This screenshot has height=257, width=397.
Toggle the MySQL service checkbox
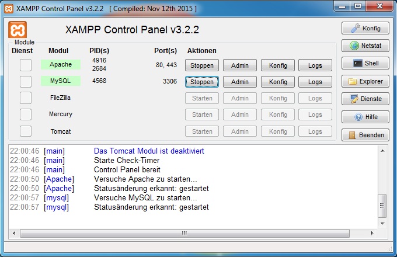26,82
